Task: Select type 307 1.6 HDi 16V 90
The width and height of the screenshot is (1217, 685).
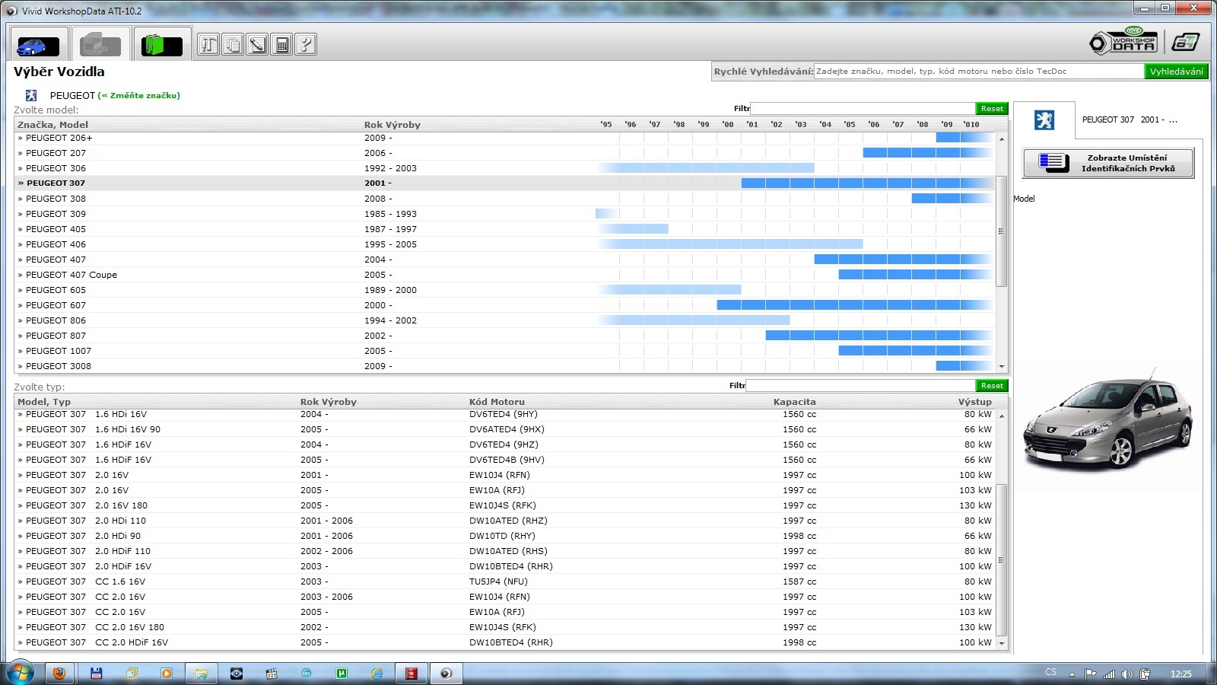Action: click(506, 429)
